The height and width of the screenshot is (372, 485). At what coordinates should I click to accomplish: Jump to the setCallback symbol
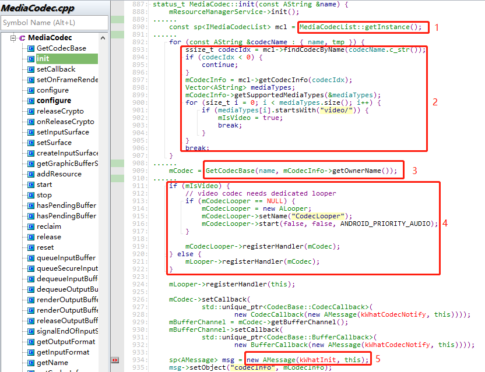[56, 69]
